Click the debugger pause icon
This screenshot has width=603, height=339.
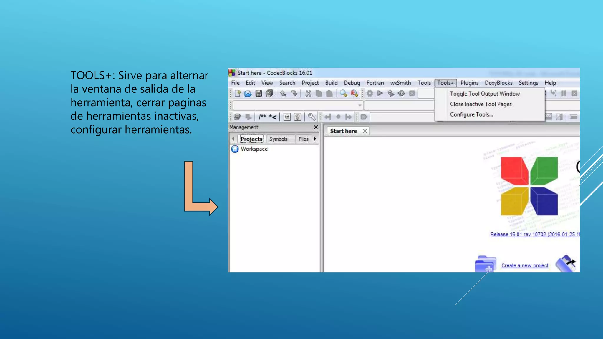564,94
